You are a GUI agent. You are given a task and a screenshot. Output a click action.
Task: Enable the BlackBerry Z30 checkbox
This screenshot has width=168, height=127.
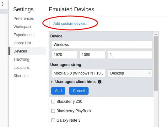point(53,102)
